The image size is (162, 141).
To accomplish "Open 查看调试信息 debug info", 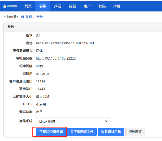I will tap(111, 132).
